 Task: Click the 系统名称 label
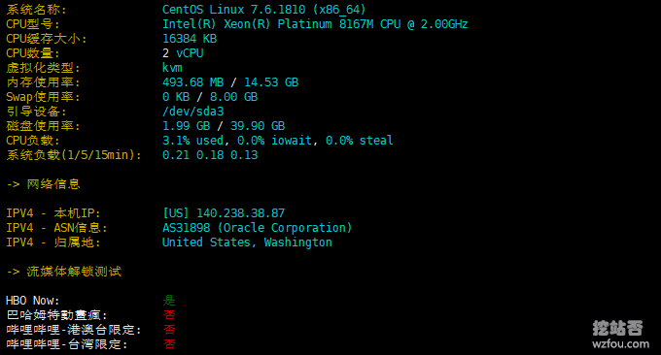point(36,10)
